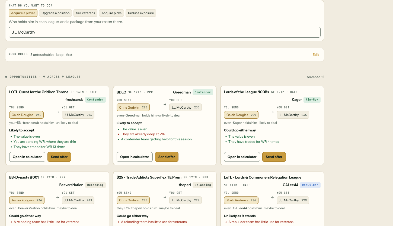Image resolution: width=393 pixels, height=226 pixels.
Task: Open LOTL Quest trade in calculator
Action: [27, 157]
